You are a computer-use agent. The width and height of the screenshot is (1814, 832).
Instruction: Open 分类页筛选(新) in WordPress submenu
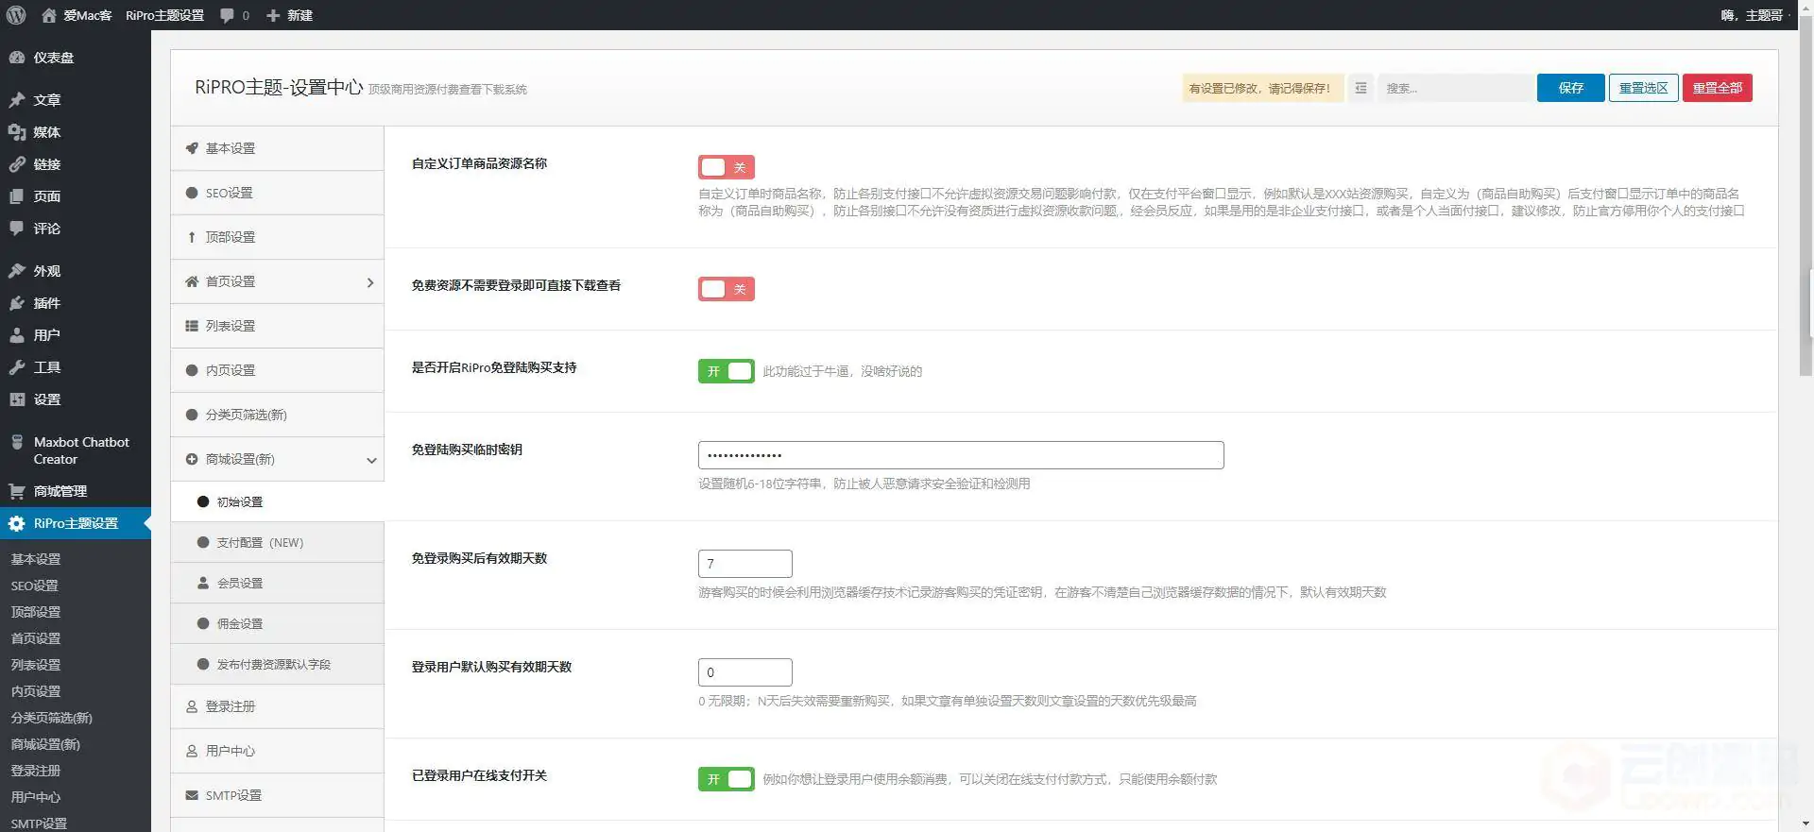coord(51,718)
